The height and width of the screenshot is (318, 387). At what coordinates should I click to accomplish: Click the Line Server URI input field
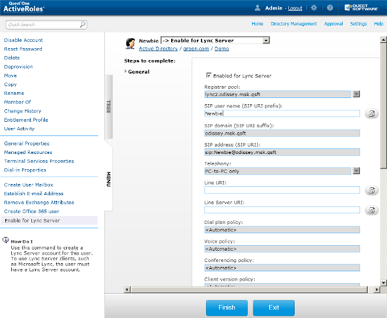[282, 210]
